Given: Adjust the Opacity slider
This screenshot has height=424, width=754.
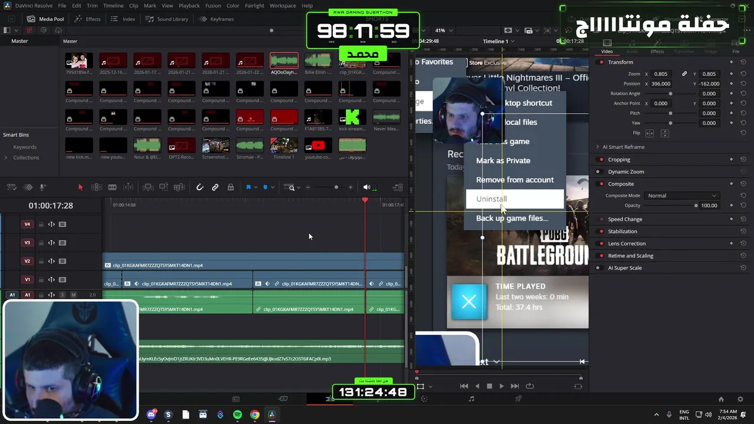Looking at the screenshot, I should click(696, 206).
